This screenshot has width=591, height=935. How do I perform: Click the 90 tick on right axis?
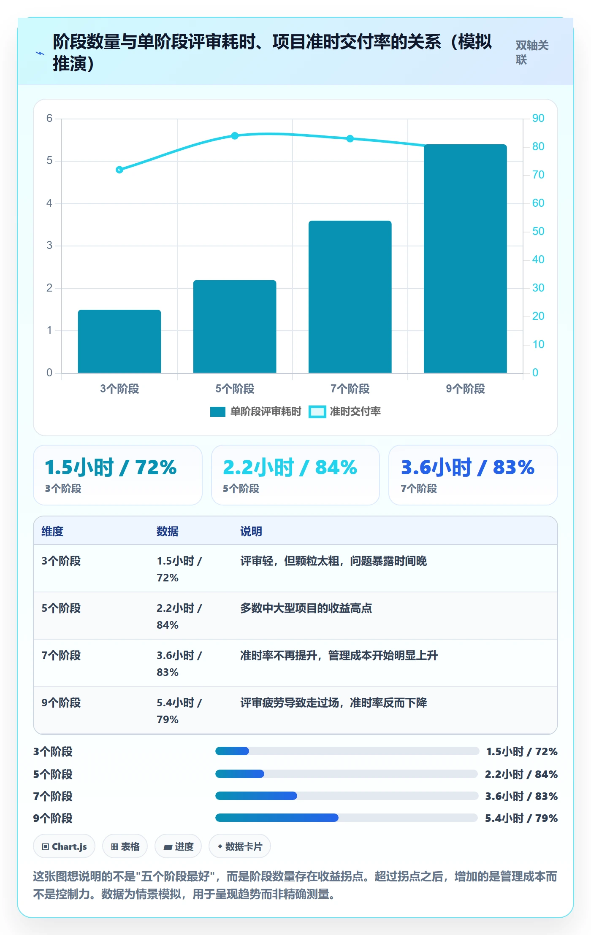pos(538,118)
